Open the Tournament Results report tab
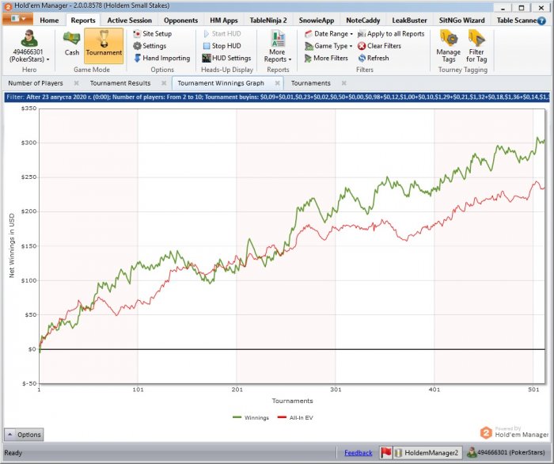This screenshot has height=464, width=554. [120, 82]
